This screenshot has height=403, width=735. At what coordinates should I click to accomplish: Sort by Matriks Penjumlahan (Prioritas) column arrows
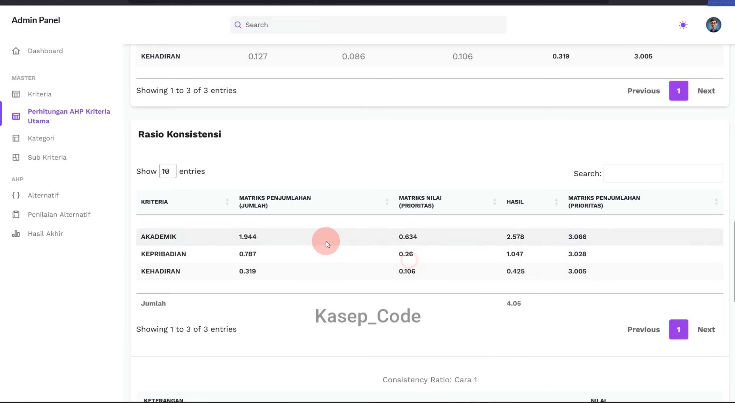point(716,202)
